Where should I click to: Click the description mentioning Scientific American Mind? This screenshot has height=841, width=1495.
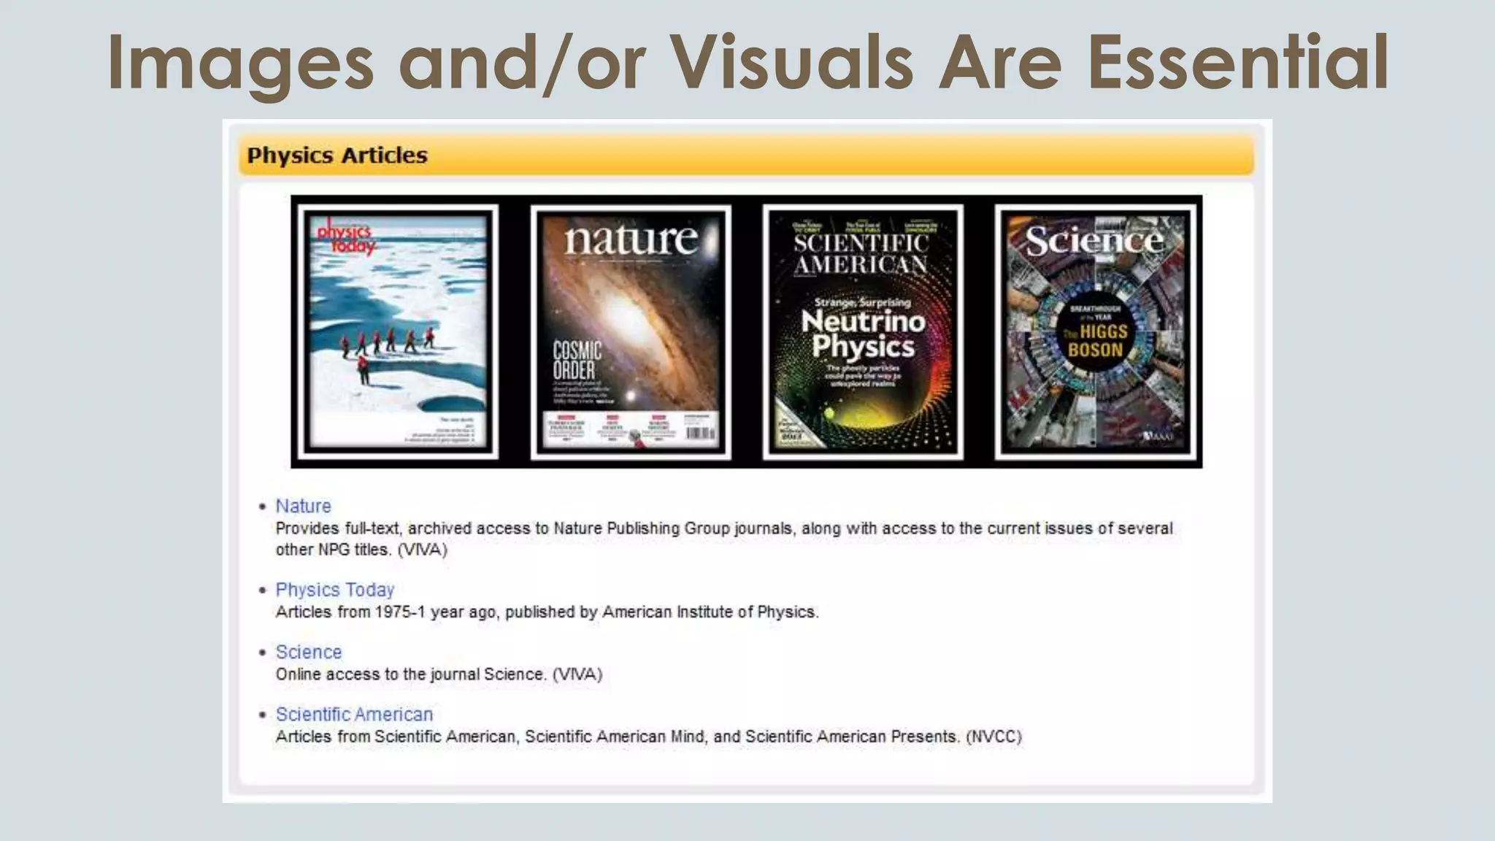(648, 737)
